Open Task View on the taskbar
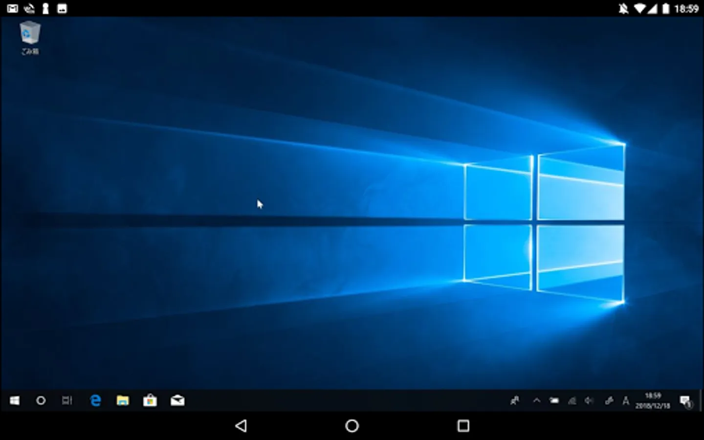The height and width of the screenshot is (440, 704). click(67, 401)
